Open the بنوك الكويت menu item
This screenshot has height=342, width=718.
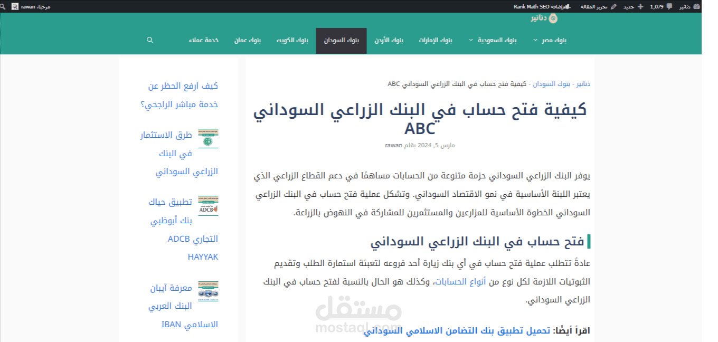coord(292,40)
